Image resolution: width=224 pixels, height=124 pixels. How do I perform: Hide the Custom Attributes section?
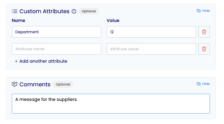click(203, 11)
